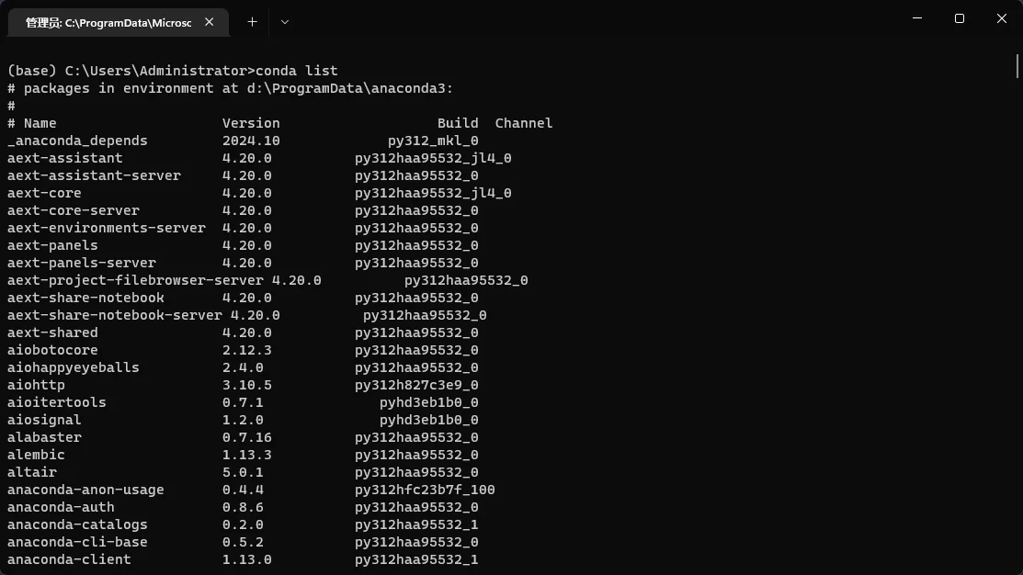Open a new terminal tab
Image resolution: width=1023 pixels, height=575 pixels.
[x=252, y=21]
